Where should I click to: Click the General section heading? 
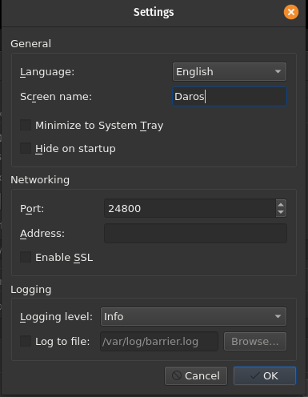[31, 44]
